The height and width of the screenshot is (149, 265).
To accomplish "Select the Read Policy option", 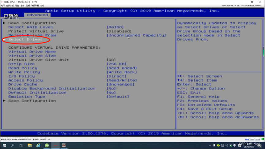I will pos(23,68).
